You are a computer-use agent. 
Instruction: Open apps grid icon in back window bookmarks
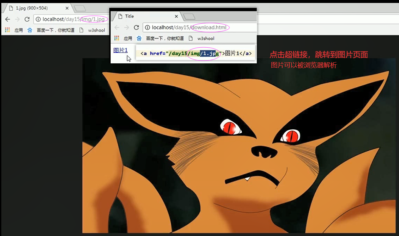point(8,30)
